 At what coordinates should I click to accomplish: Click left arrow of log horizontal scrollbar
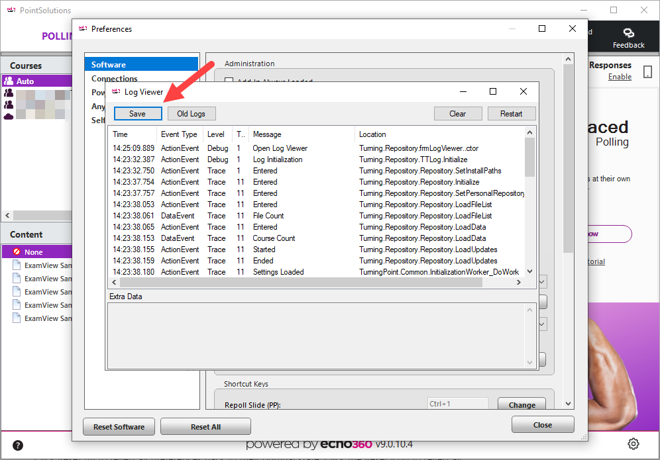114,282
